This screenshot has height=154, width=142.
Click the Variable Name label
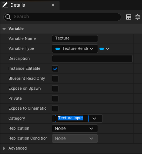22,38
